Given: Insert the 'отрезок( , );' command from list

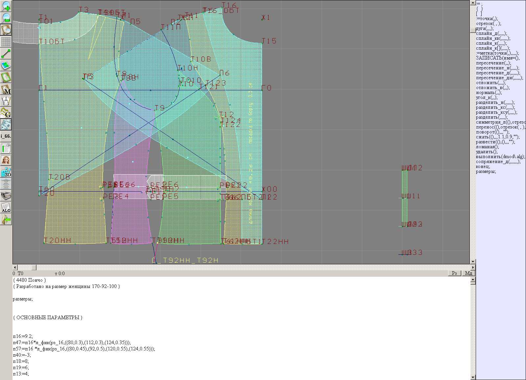Looking at the screenshot, I should (x=489, y=24).
